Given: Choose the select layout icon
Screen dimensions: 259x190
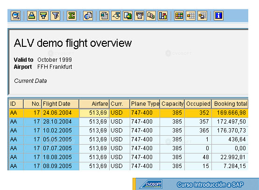Looking at the screenshot, I should (x=190, y=16).
